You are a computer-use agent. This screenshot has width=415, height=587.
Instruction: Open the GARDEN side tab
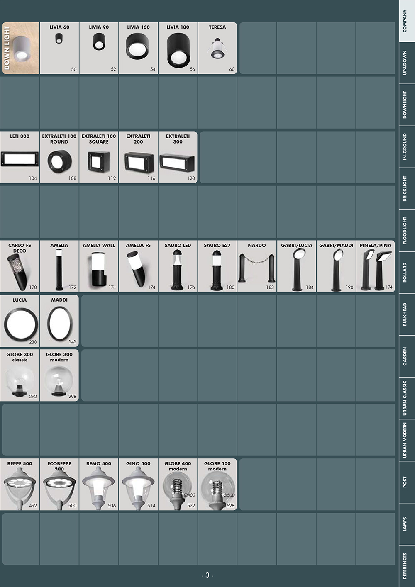click(x=407, y=356)
